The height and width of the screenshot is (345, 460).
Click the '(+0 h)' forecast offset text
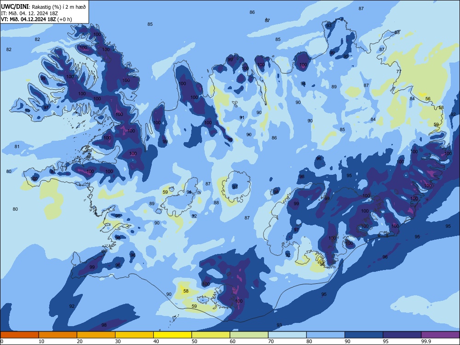click(64, 19)
